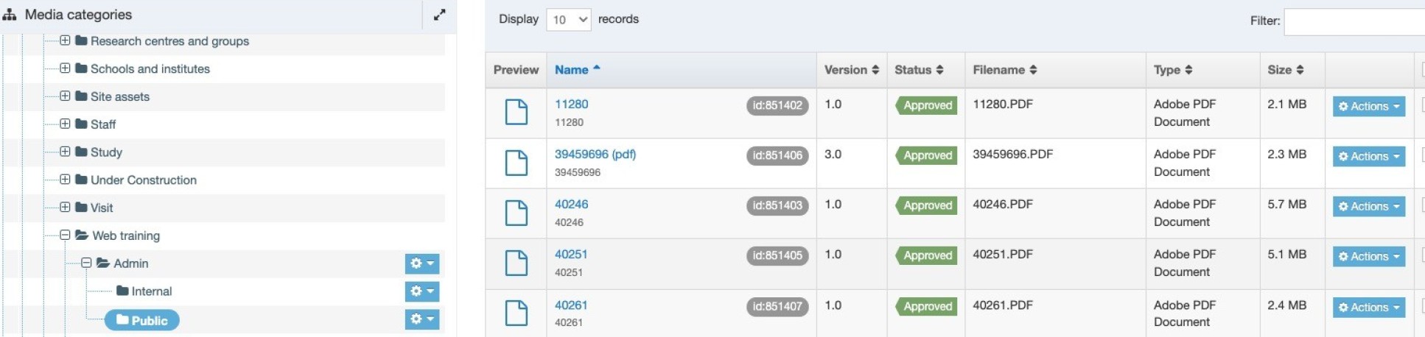Click the document preview icon for 40261
Viewport: 1425px width, 337px height.
516,313
